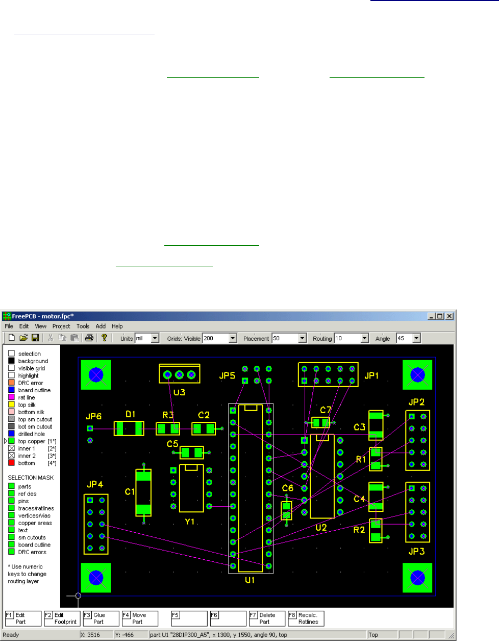The height and width of the screenshot is (641, 499).
Task: Click the FreePCB title bar app icon
Action: [x=7, y=316]
